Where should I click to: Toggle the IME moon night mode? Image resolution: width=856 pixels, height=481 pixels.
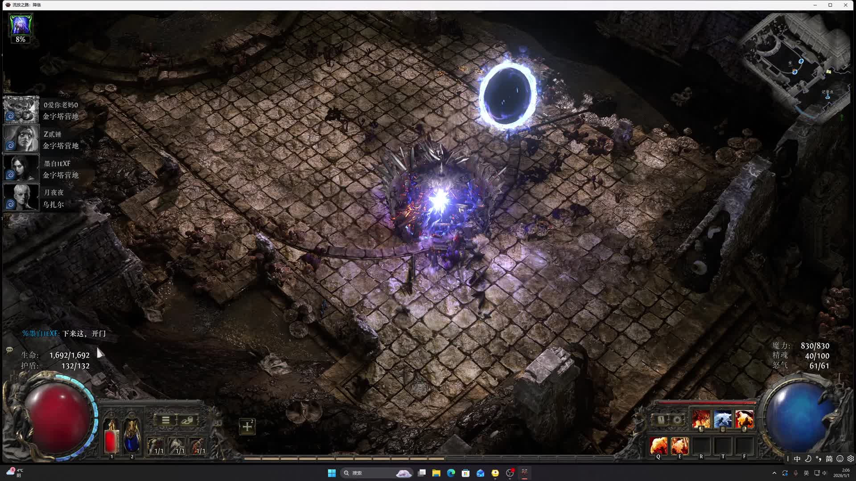pyautogui.click(x=808, y=459)
